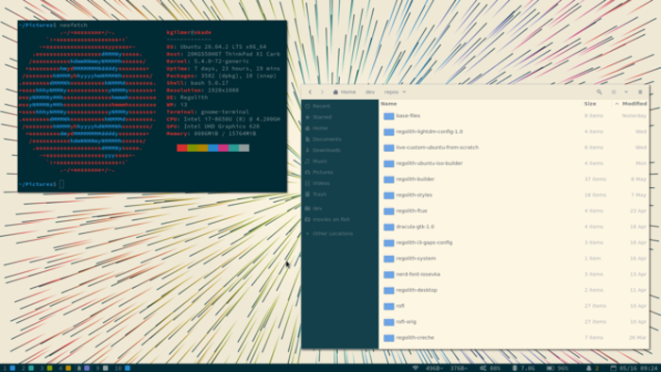
Task: Sort files by the Name column
Action: click(x=389, y=104)
